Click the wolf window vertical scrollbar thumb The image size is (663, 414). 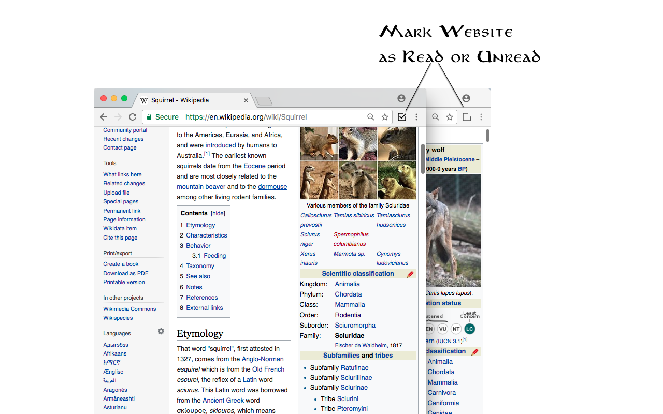click(x=487, y=136)
